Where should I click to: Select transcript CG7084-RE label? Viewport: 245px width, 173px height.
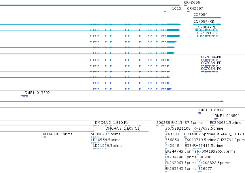[x=206, y=27]
